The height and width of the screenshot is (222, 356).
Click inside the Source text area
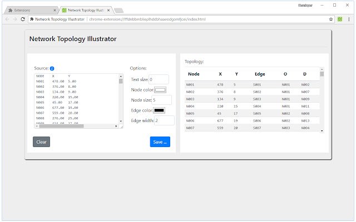pyautogui.click(x=77, y=99)
